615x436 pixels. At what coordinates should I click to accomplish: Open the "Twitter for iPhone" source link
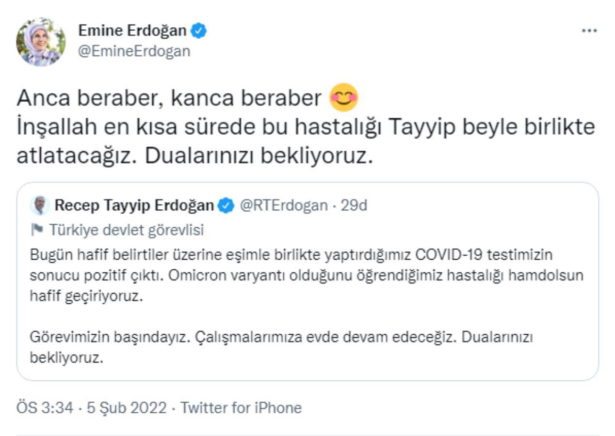coord(241,407)
